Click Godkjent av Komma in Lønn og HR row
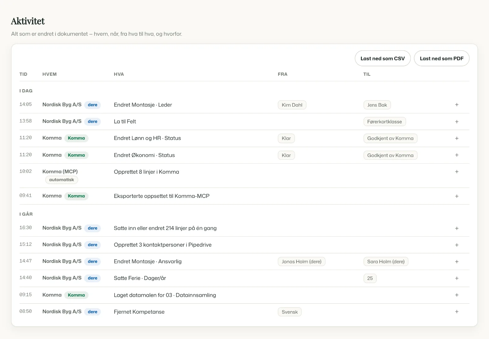This screenshot has height=339, width=489. click(x=390, y=138)
